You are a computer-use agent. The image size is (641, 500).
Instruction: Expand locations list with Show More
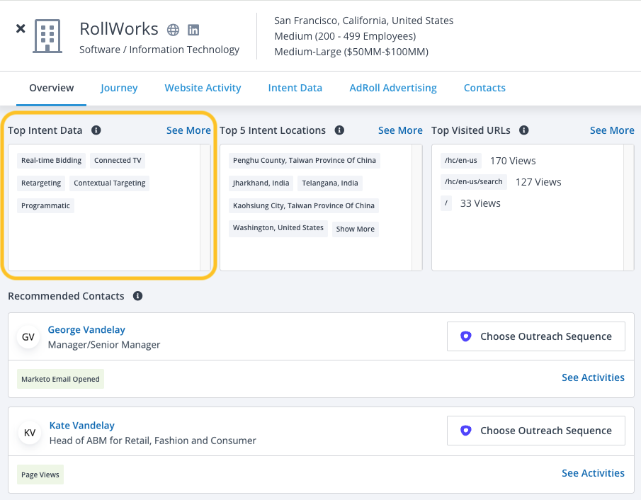coord(355,229)
